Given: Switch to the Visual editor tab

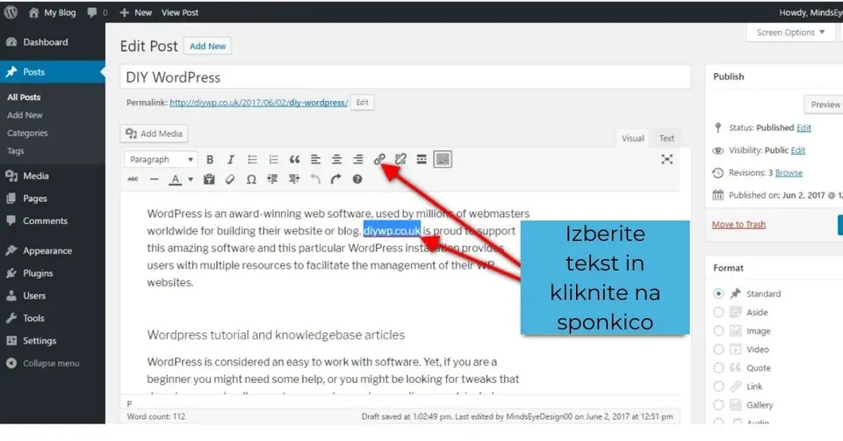Looking at the screenshot, I should pos(633,138).
